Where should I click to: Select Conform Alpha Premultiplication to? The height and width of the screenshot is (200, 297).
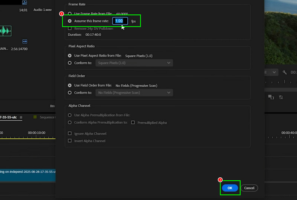[70, 122]
